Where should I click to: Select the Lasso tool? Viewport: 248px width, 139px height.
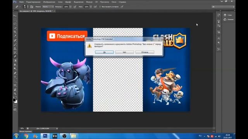coord(15,24)
